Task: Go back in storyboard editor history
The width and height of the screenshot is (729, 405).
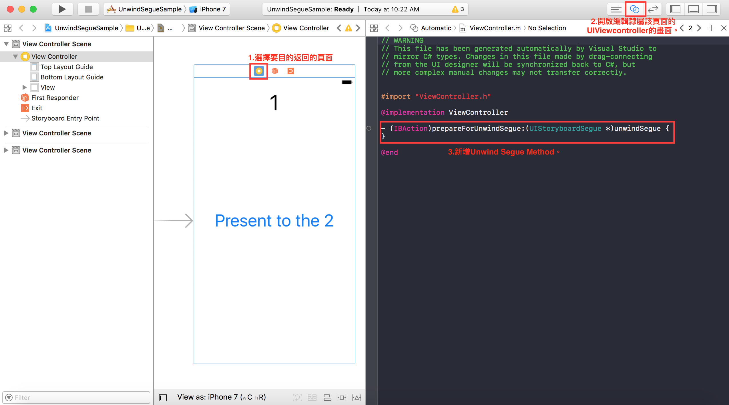Action: click(x=21, y=28)
